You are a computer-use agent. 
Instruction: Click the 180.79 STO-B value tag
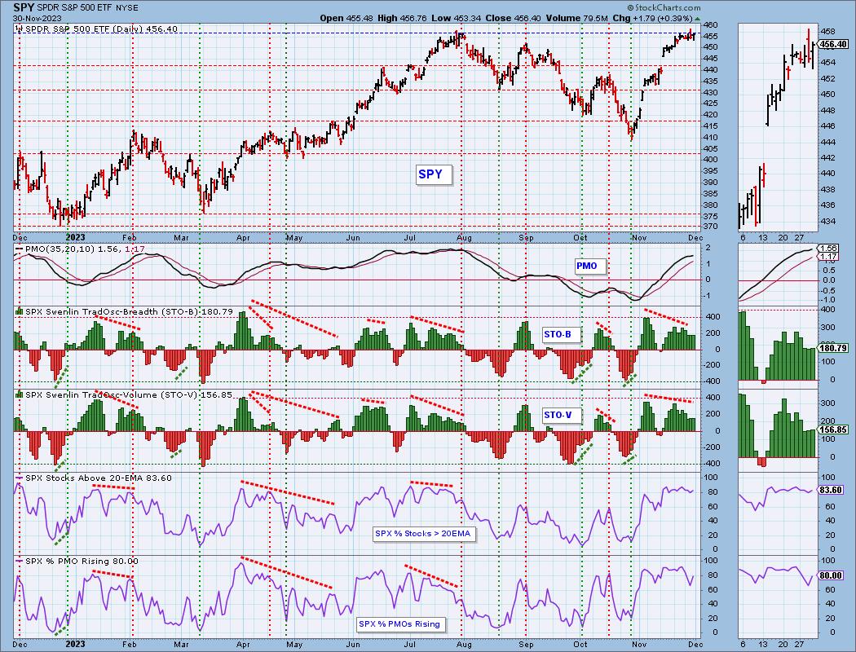[x=834, y=347]
